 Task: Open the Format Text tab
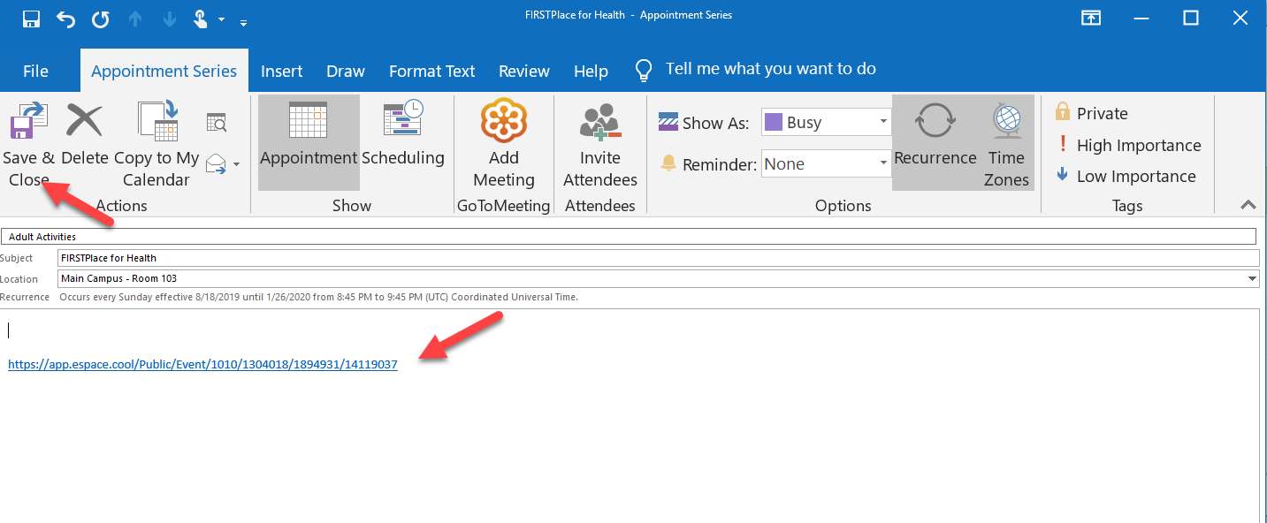431,72
